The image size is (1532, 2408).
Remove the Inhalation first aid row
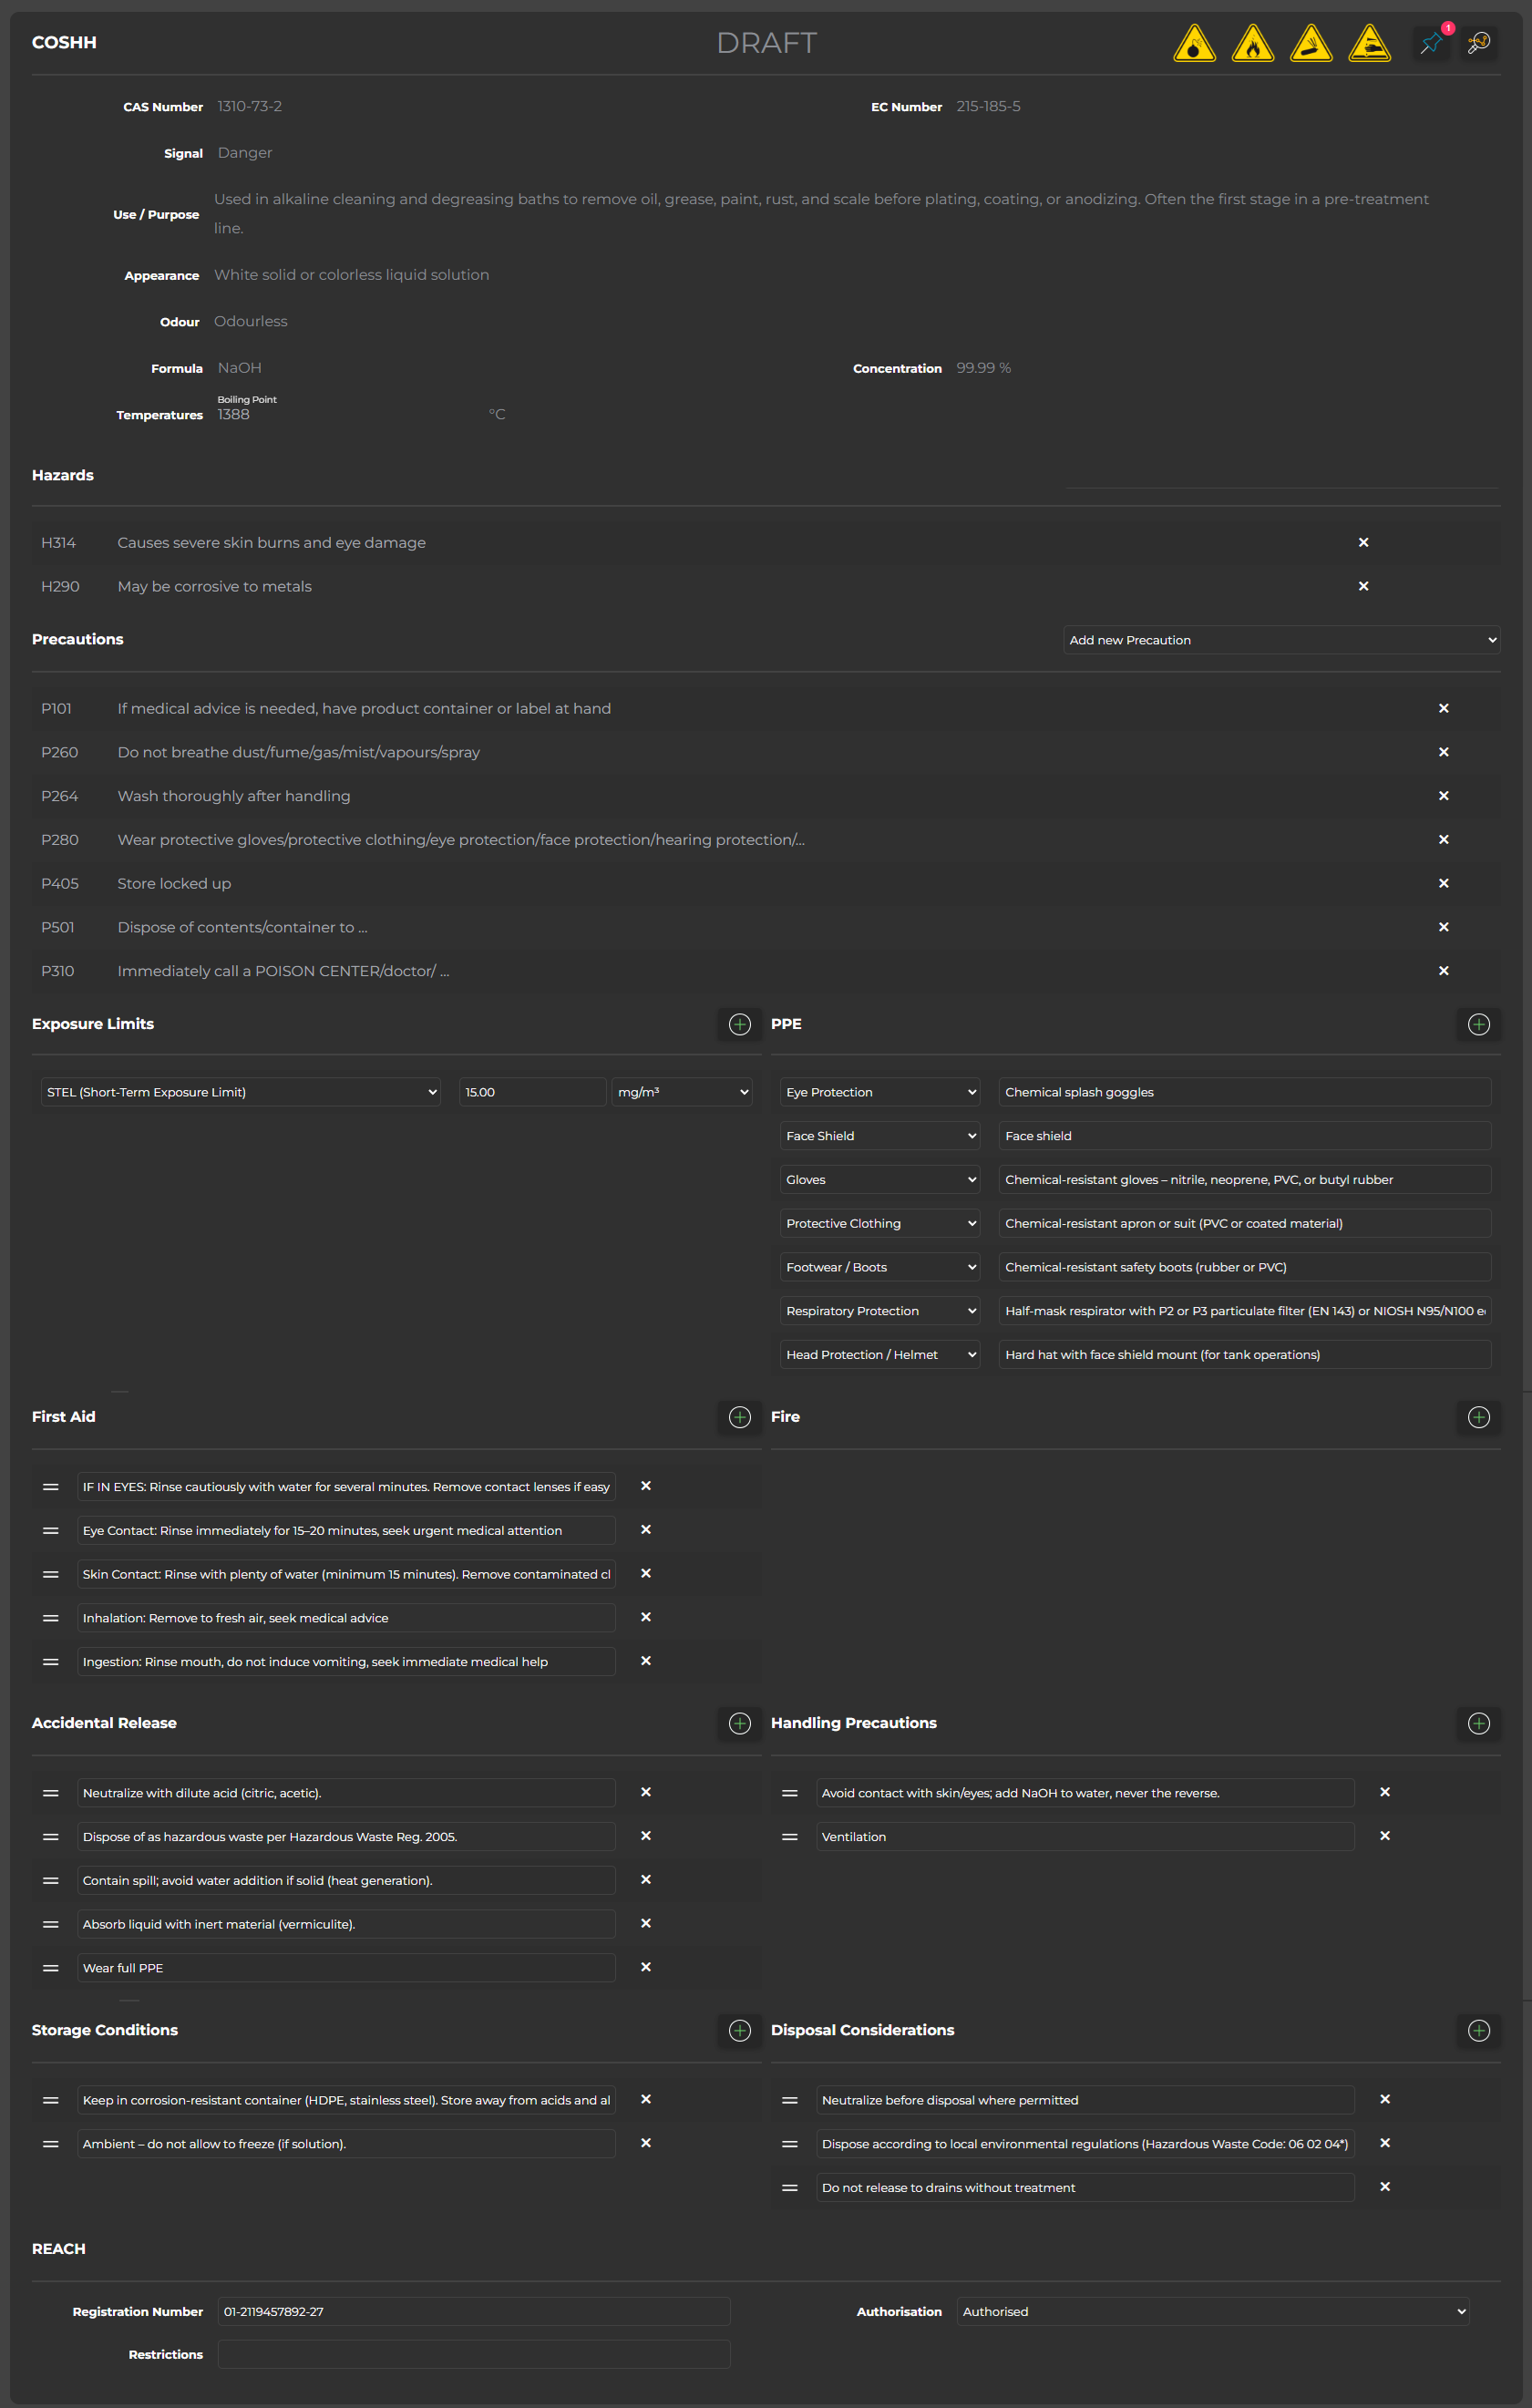[646, 1618]
